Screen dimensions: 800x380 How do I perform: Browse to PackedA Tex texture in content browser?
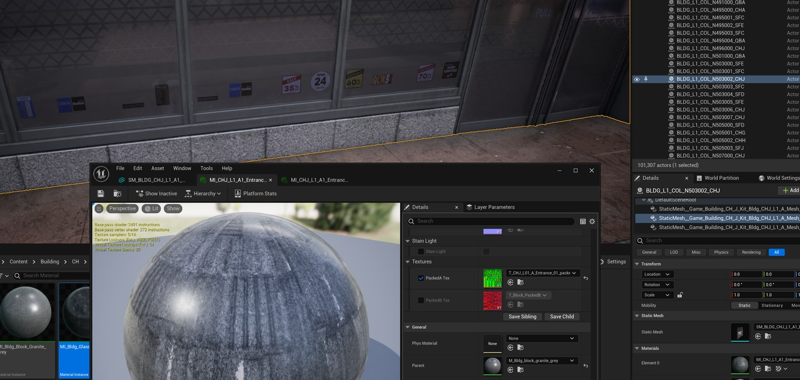[x=521, y=282]
